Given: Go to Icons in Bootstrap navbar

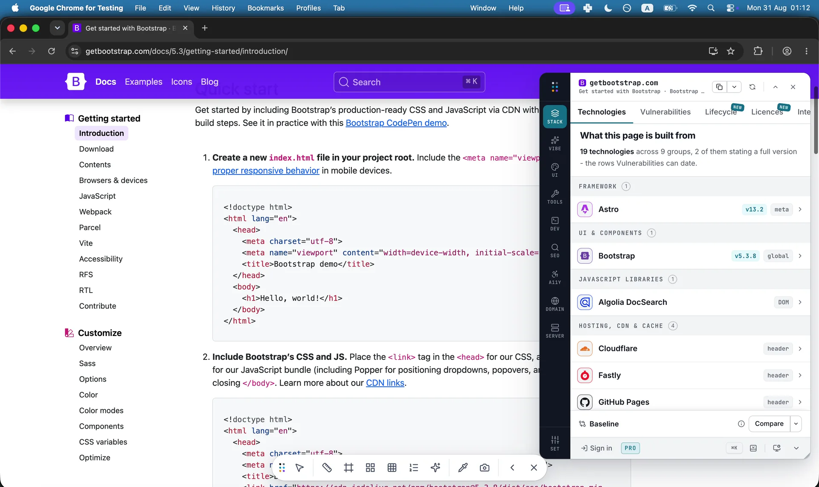Looking at the screenshot, I should (182, 82).
